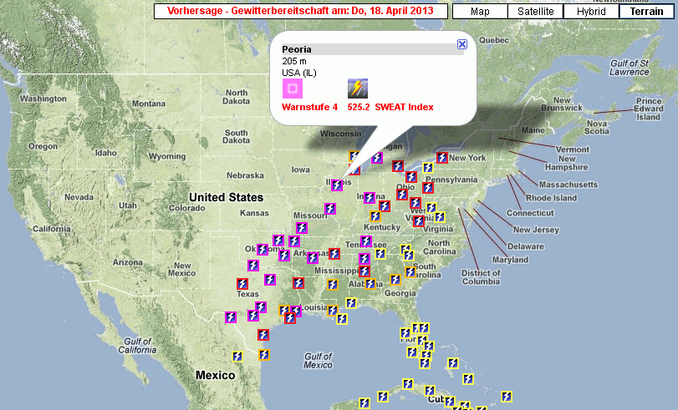The height and width of the screenshot is (410, 678).
Task: Click the Warnstufe 4 red text
Action: [310, 107]
